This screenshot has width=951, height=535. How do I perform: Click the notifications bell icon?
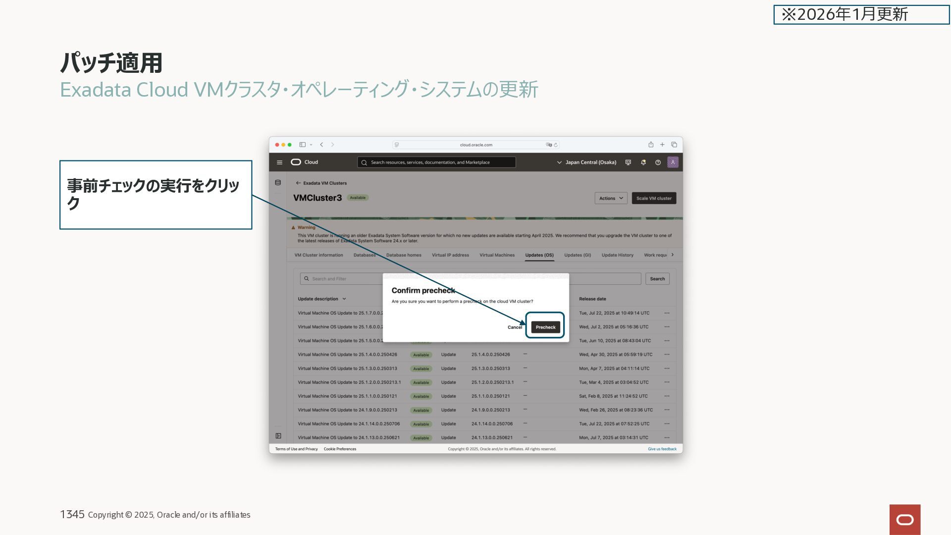pos(643,162)
